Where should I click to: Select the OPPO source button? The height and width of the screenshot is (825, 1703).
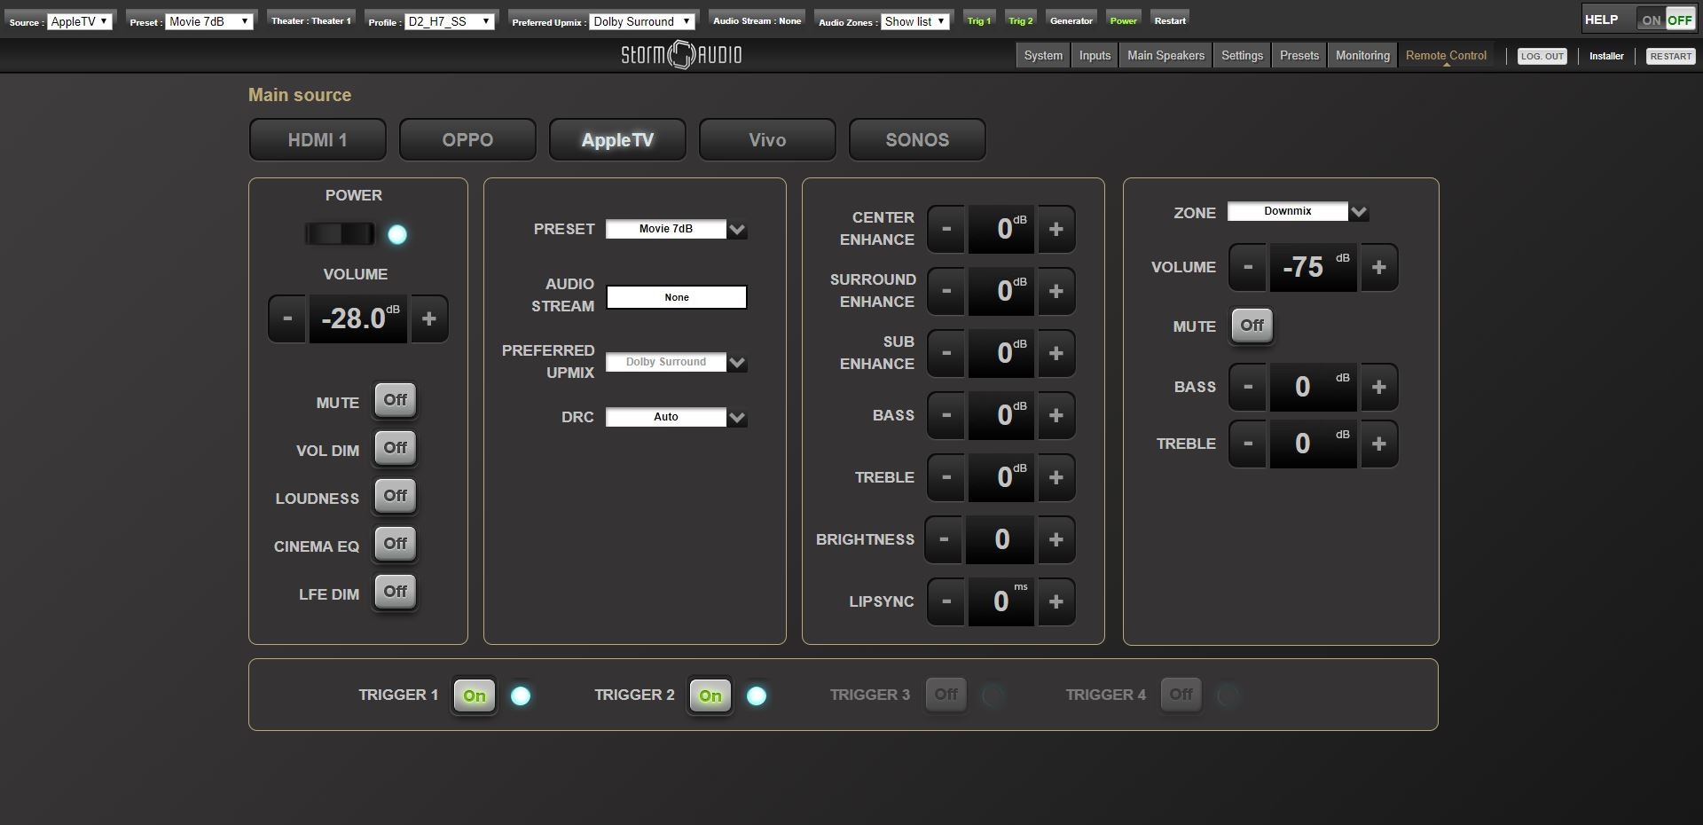tap(467, 140)
